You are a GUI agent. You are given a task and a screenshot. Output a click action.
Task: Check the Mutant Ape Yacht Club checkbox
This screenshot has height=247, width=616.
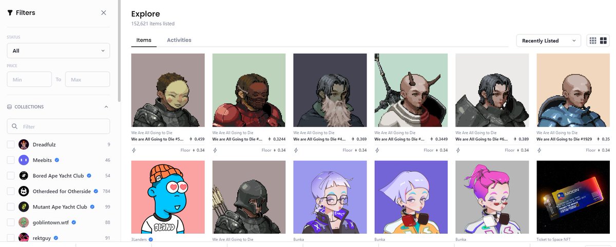11,207
